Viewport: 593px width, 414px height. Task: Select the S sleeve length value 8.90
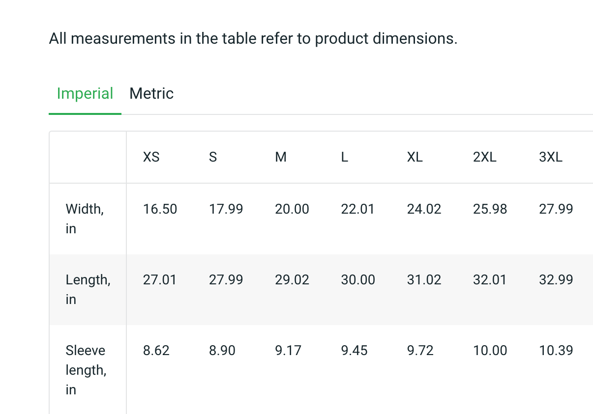tap(222, 351)
